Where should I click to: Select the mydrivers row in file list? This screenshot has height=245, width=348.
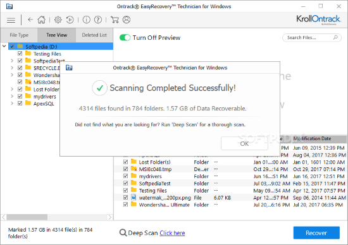(230, 176)
